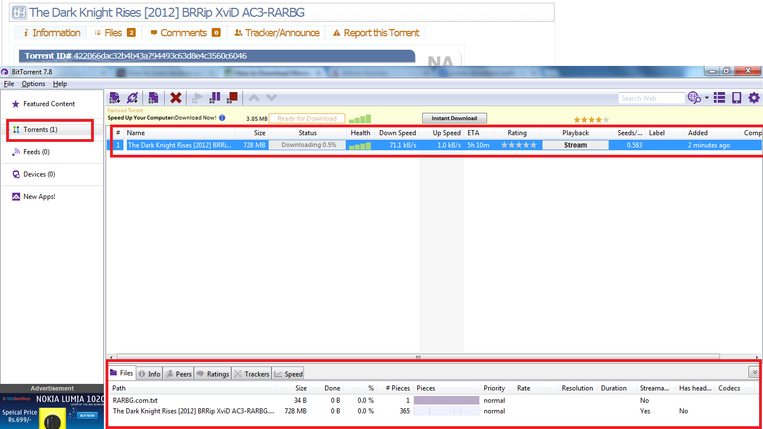763x429 pixels.
Task: Open the Options menu
Action: point(34,84)
